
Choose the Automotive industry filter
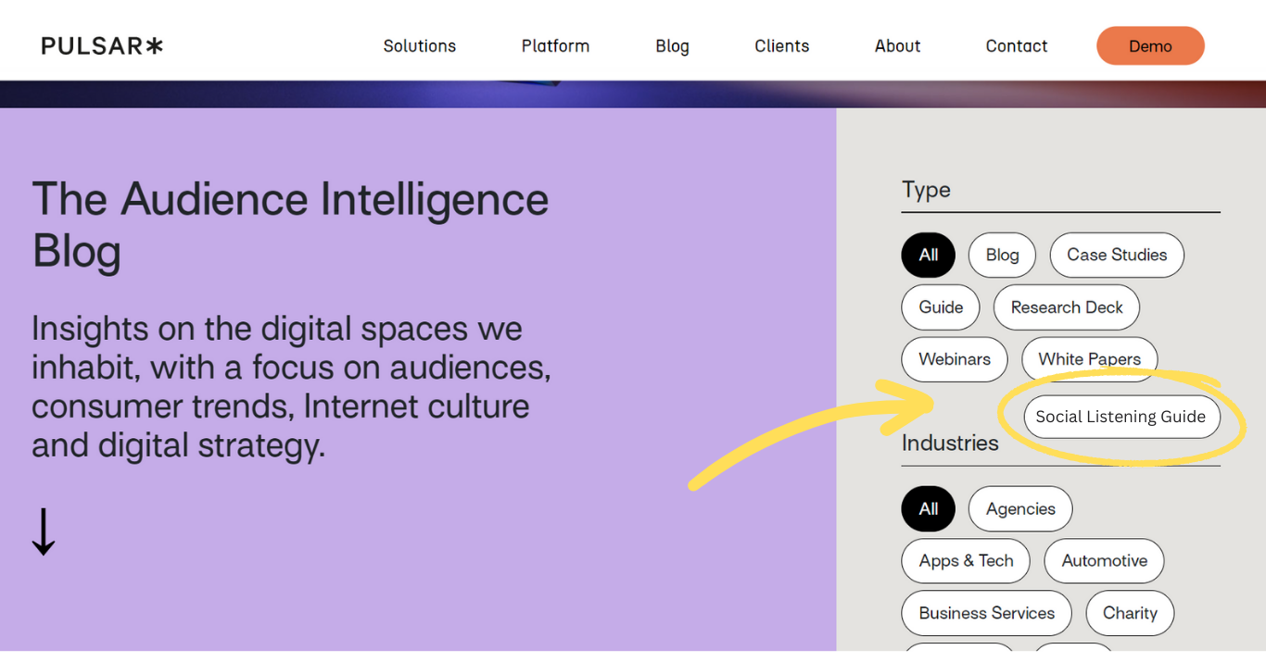point(1103,561)
